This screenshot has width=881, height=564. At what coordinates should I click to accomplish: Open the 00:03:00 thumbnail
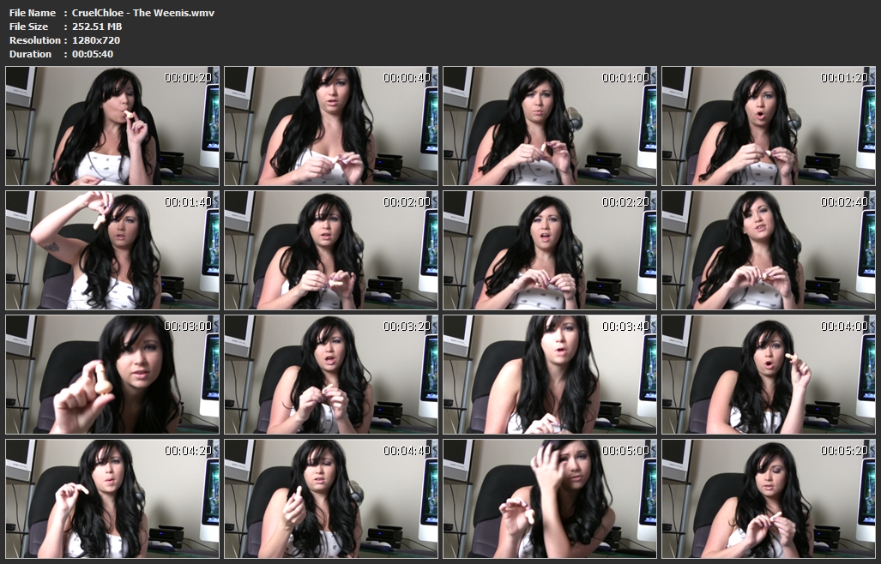coord(112,375)
